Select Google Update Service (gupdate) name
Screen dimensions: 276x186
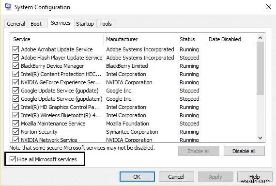[x=60, y=91]
